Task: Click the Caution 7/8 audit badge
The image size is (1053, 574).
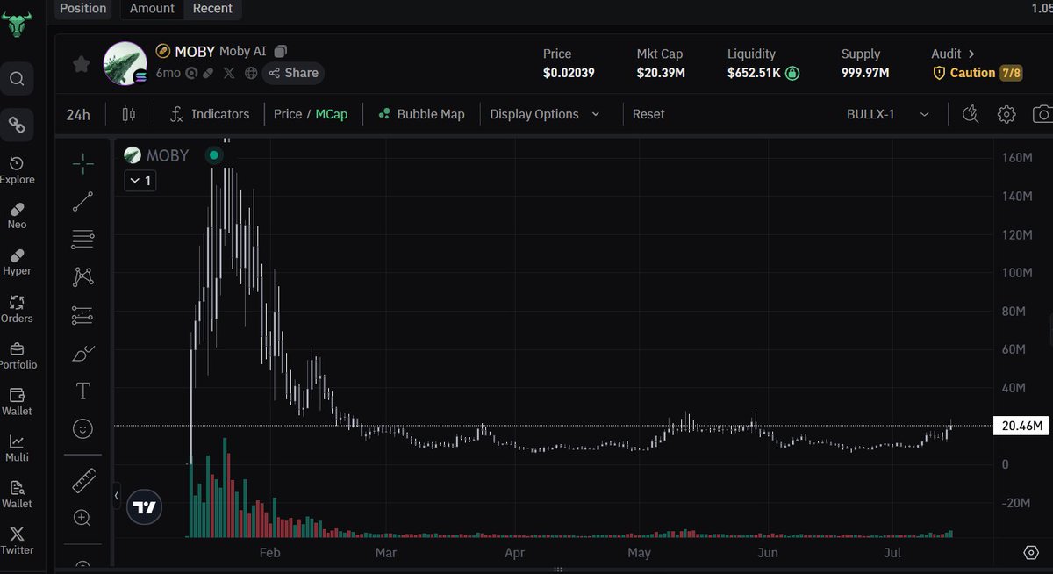Action: point(978,73)
